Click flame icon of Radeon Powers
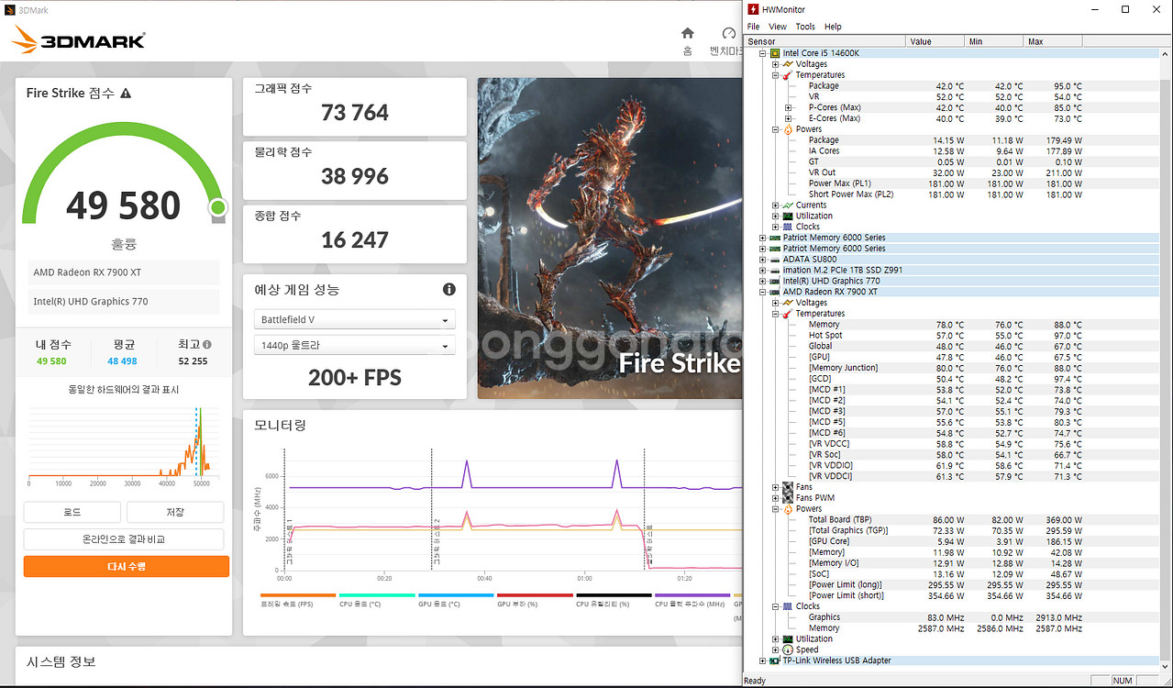Image resolution: width=1173 pixels, height=688 pixels. [788, 508]
